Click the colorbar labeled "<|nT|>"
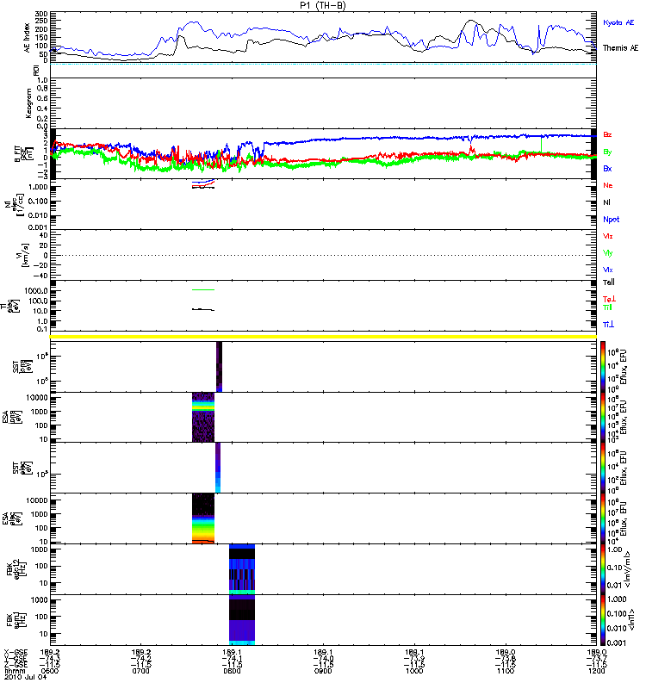646x689 pixels. pyautogui.click(x=603, y=619)
